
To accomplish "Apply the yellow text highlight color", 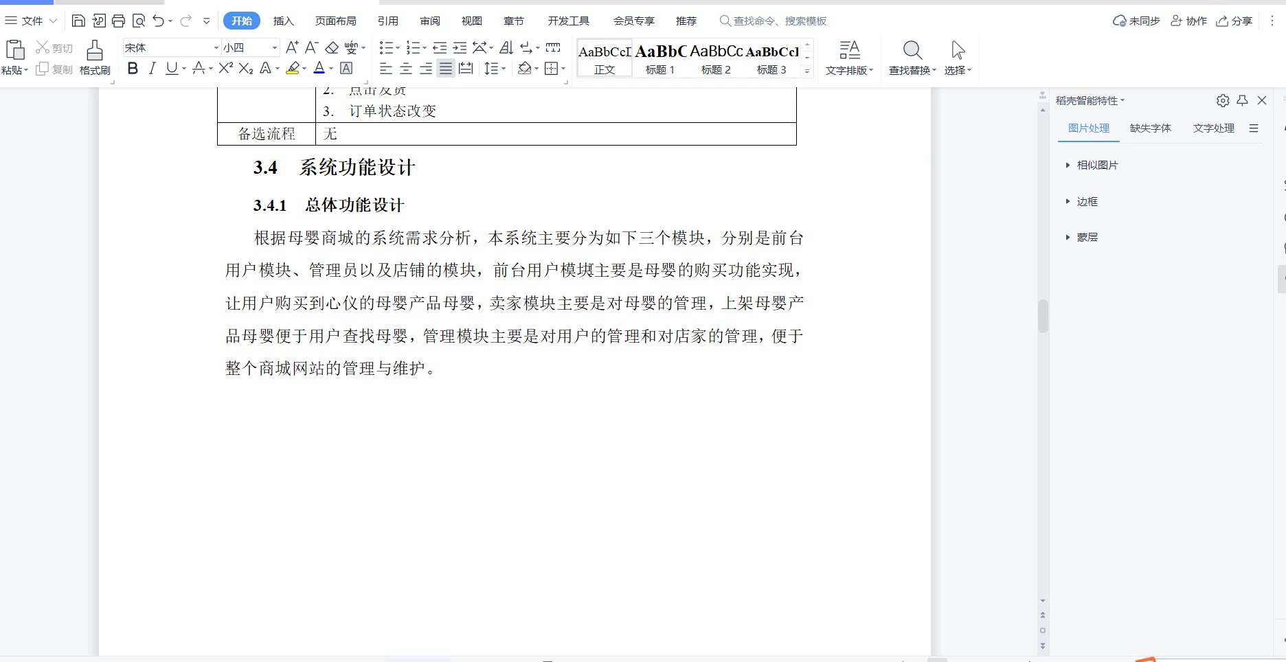I will 293,68.
